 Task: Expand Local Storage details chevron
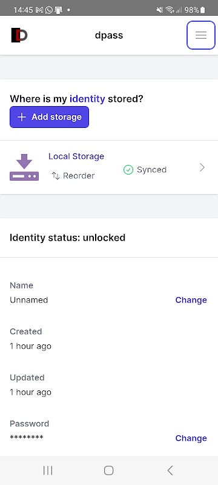pos(202,168)
